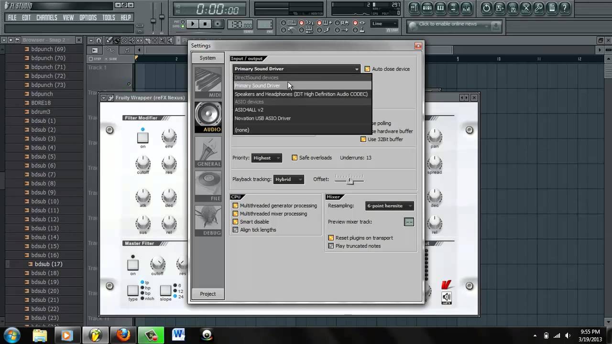Choose Novation USB ASIO Driver option
Image resolution: width=612 pixels, height=344 pixels.
tap(302, 118)
